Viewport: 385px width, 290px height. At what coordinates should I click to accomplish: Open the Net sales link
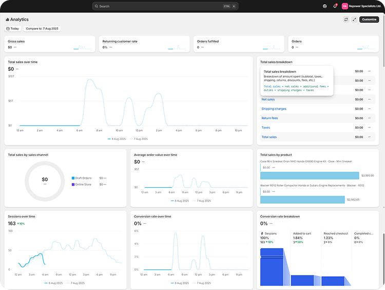pyautogui.click(x=268, y=99)
